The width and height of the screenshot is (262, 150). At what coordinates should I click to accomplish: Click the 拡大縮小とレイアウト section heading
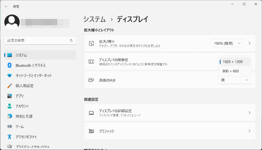(99, 30)
